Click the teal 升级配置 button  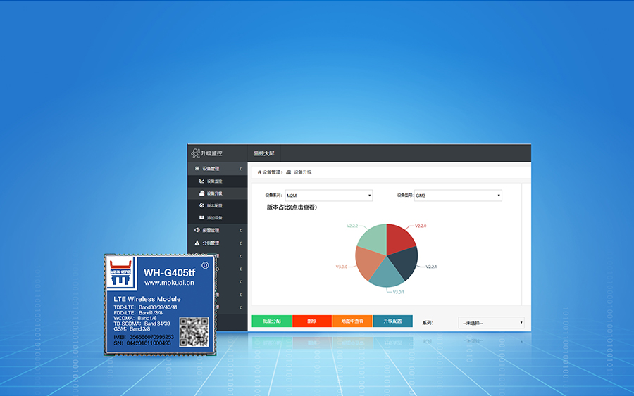392,321
